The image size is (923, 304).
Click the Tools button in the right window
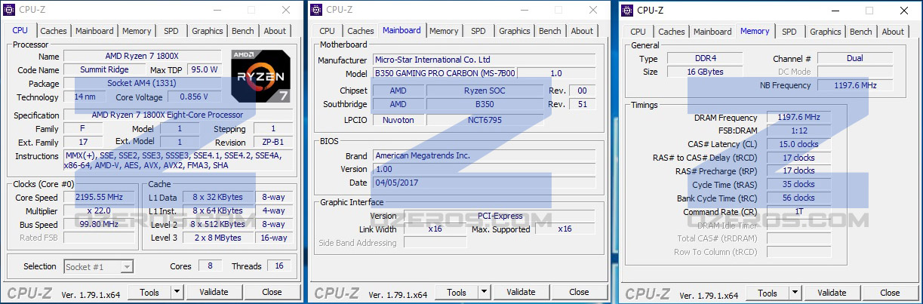[x=768, y=293]
